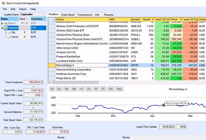Viewport: 206px width, 140px height.
Task: Click the grid's top-left select-all corner
Action: [51, 19]
